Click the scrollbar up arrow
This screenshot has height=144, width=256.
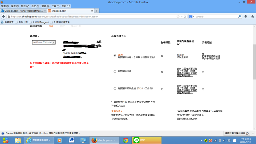click(x=254, y=26)
